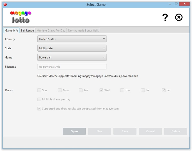Toggle the Sun draw checkbox
The image size is (192, 151).
pyautogui.click(x=39, y=90)
